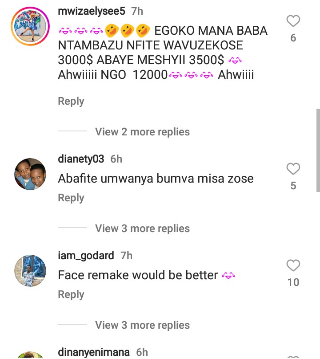View the 10 likes count on iam_godard's comment
This screenshot has height=359, width=320.
(x=293, y=282)
